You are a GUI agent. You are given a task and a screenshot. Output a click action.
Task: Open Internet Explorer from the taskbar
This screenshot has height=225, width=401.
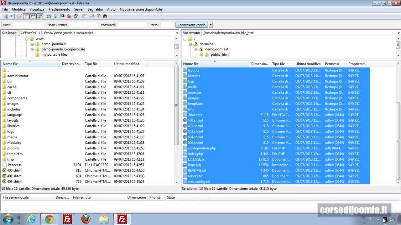pyautogui.click(x=31, y=219)
